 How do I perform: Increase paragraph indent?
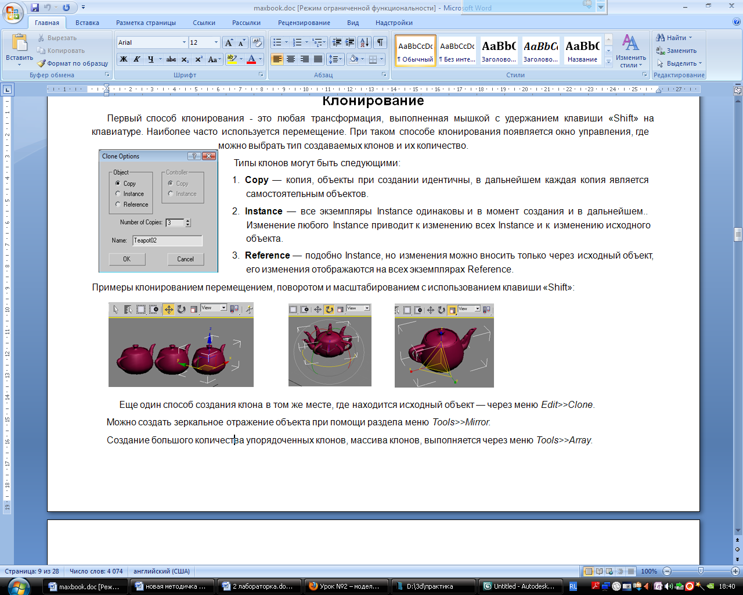click(349, 42)
